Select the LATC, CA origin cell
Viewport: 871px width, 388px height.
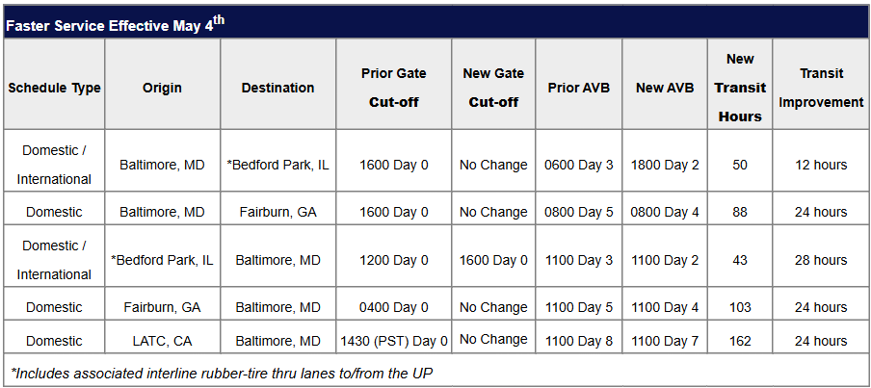click(162, 341)
